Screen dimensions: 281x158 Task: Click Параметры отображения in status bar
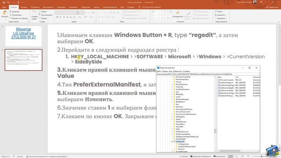tap(200, 156)
